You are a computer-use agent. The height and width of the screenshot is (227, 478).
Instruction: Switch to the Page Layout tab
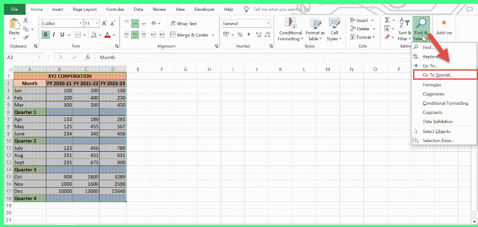click(85, 10)
